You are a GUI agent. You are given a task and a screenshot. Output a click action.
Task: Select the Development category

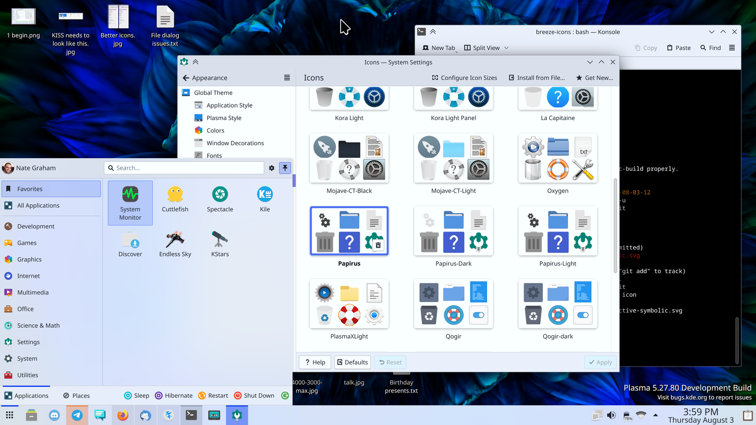point(36,226)
